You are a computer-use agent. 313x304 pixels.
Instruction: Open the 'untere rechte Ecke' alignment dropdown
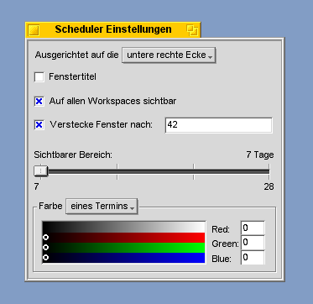[x=169, y=55]
